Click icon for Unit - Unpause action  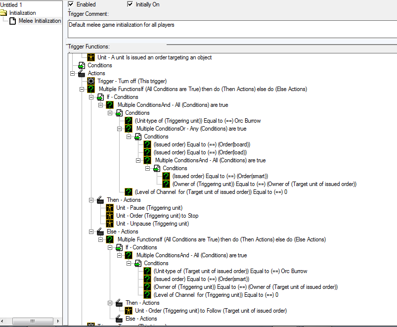[x=110, y=224]
